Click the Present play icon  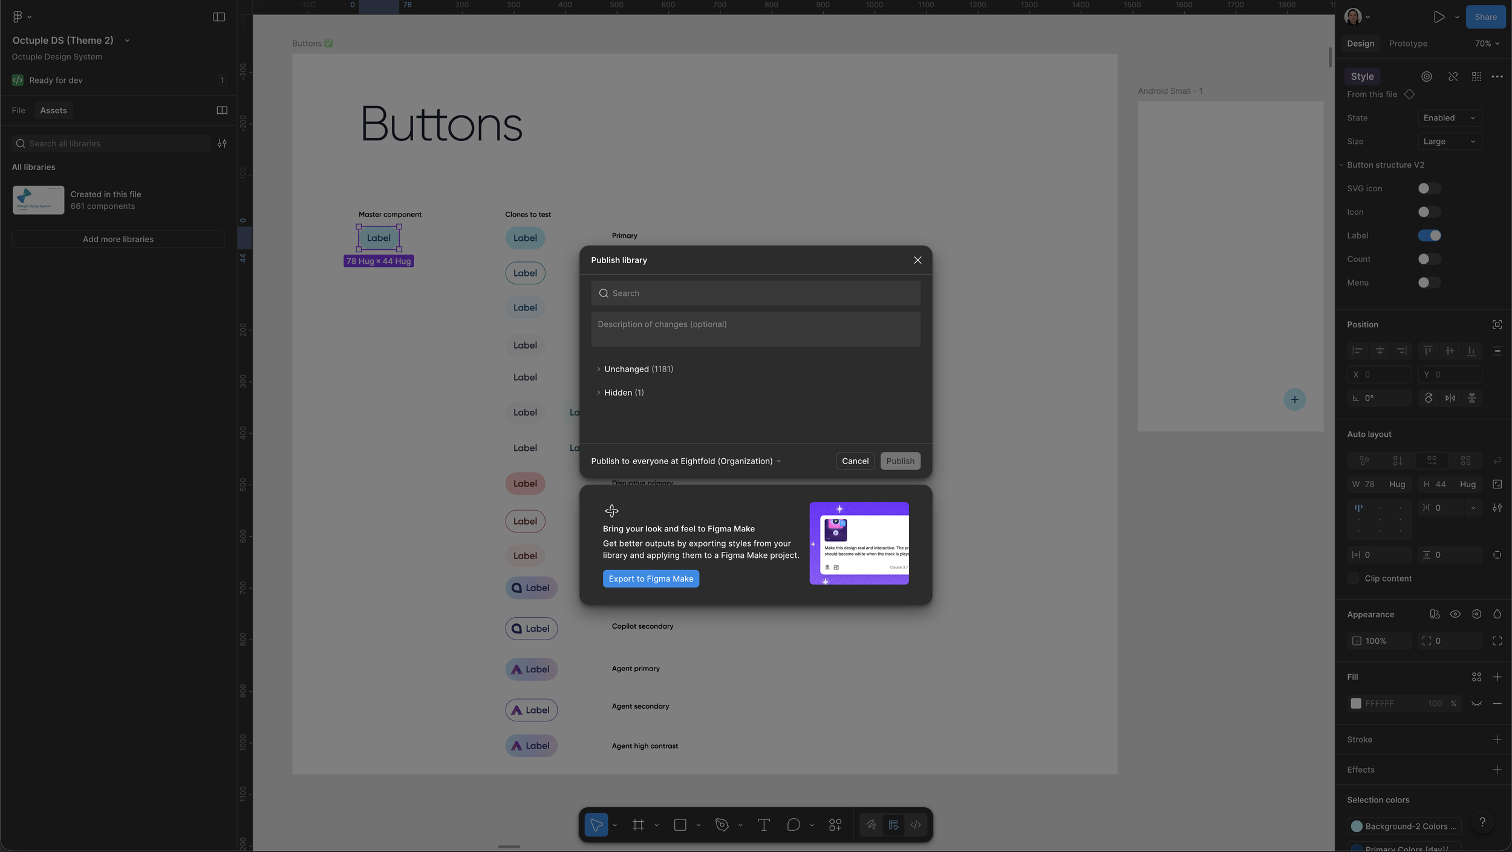coord(1439,17)
